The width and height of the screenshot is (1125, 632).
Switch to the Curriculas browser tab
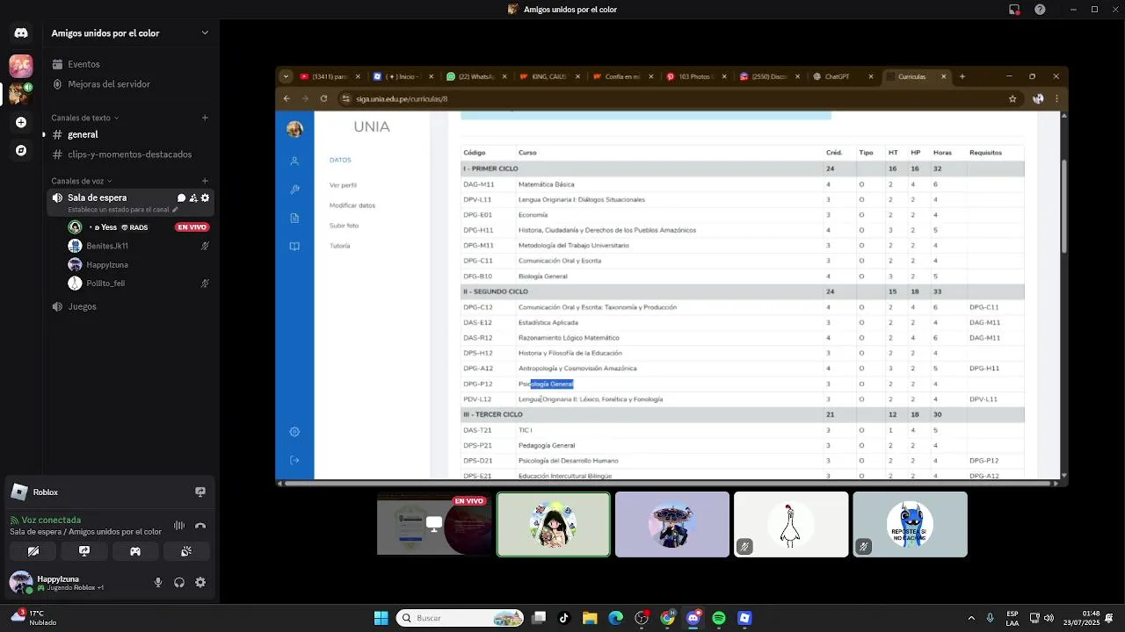(x=917, y=76)
